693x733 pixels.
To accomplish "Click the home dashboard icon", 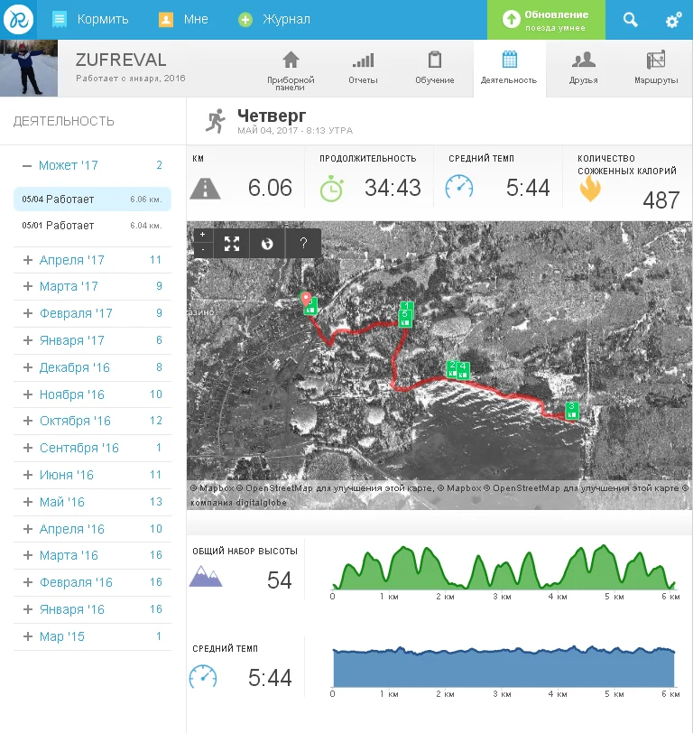I will tap(291, 60).
